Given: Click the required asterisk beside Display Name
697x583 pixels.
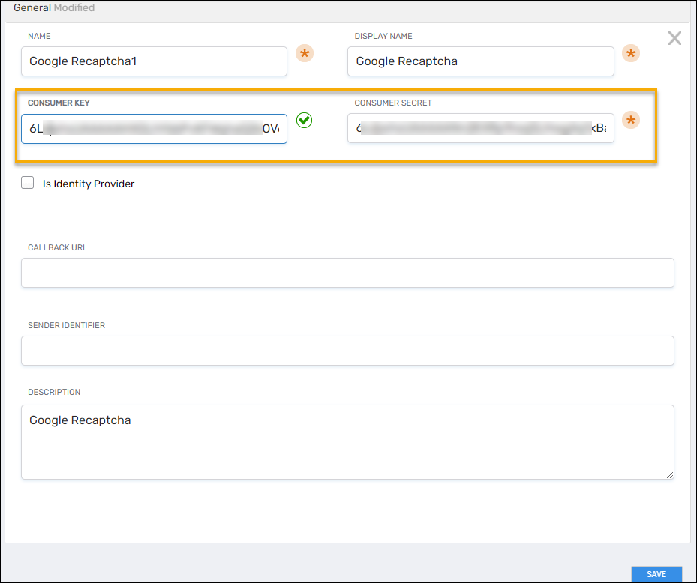Looking at the screenshot, I should click(631, 54).
